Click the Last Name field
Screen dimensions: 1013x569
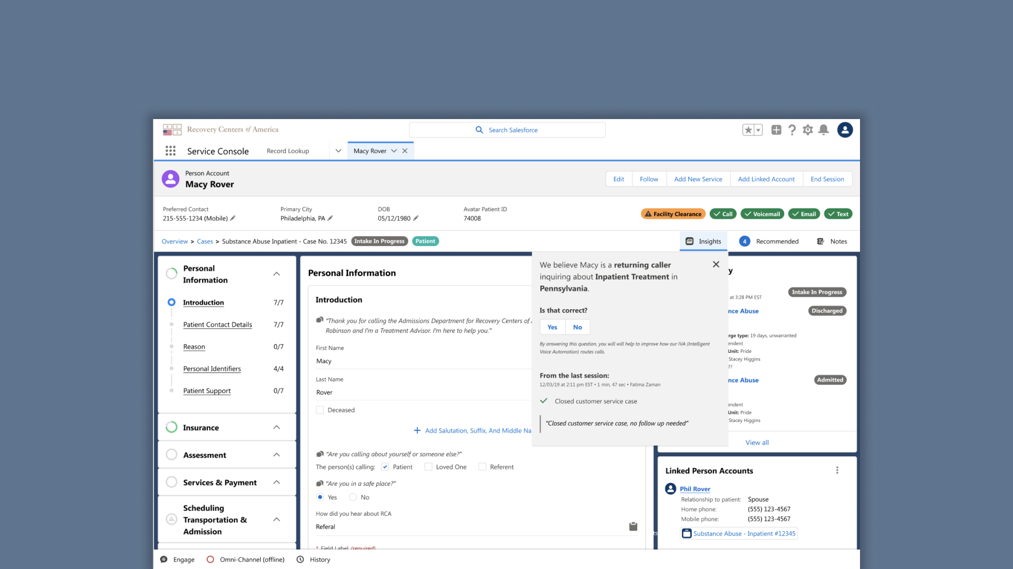(x=424, y=393)
